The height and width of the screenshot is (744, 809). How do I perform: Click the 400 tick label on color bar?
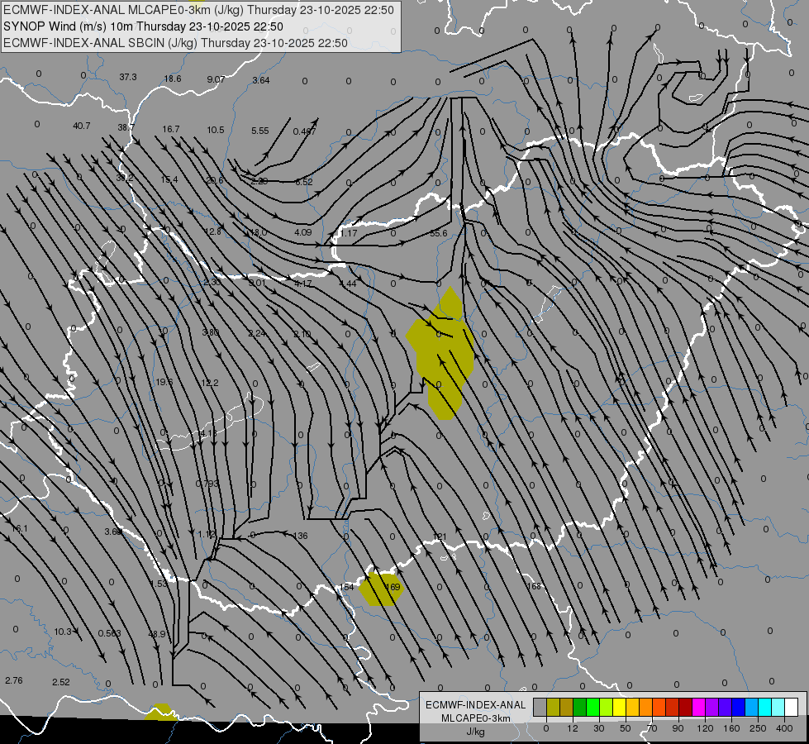click(784, 728)
